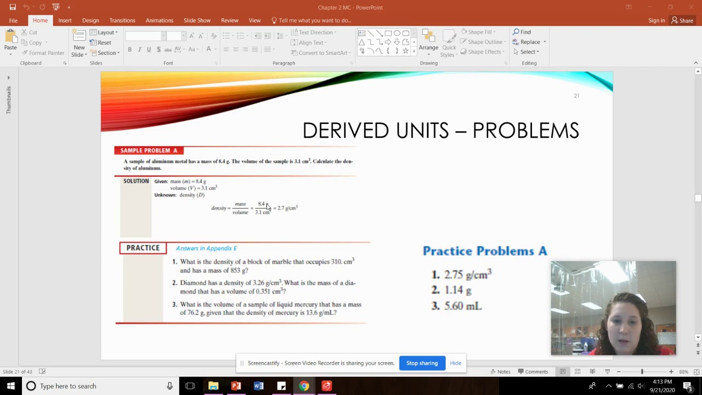
Task: Switch to Reading view icon
Action: (x=592, y=371)
